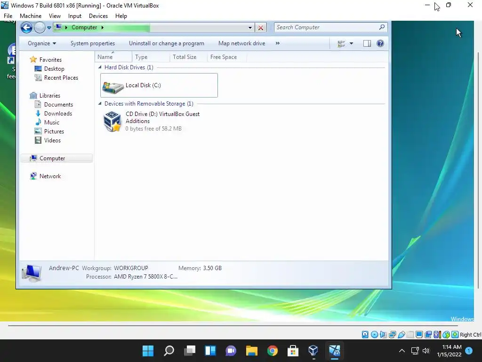Open the VirtualBox Help menu

(x=121, y=16)
